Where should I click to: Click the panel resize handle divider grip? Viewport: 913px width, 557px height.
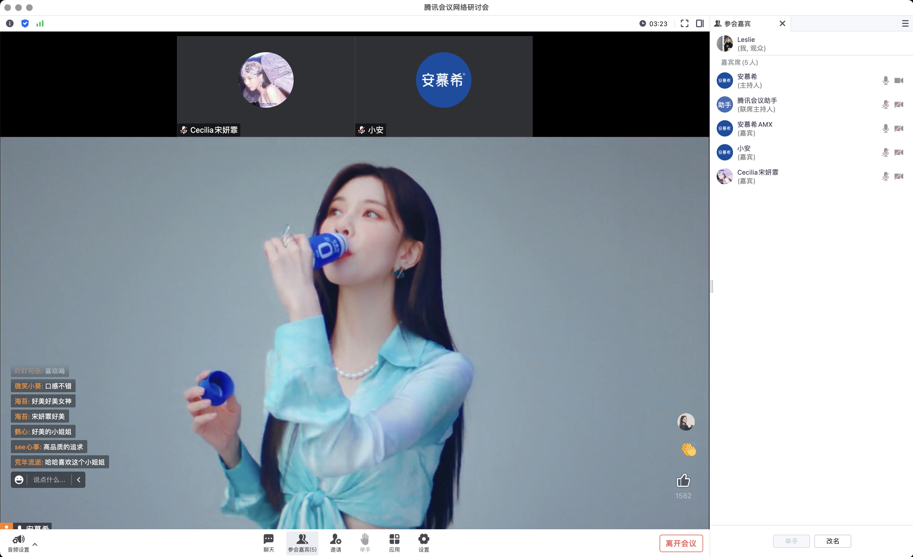[x=712, y=286]
